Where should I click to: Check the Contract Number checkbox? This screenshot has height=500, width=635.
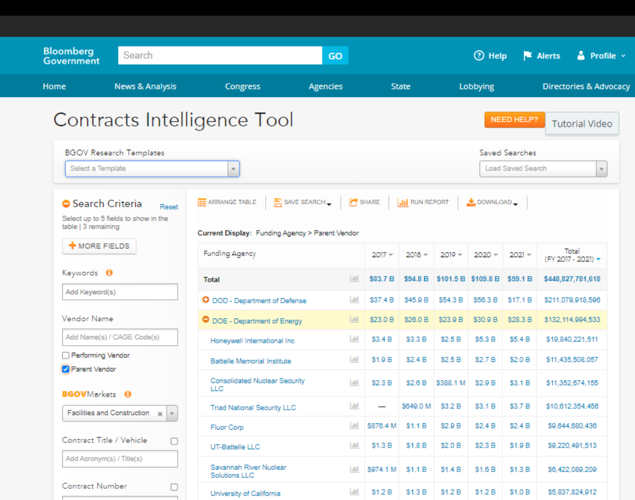[174, 487]
